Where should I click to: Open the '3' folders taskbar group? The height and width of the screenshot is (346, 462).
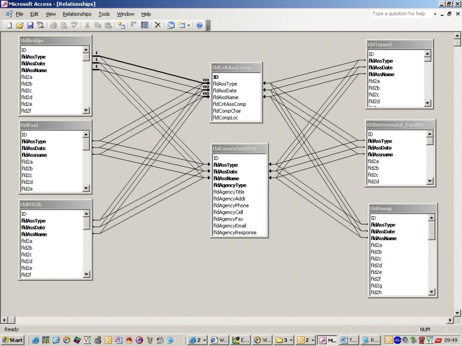click(x=284, y=340)
